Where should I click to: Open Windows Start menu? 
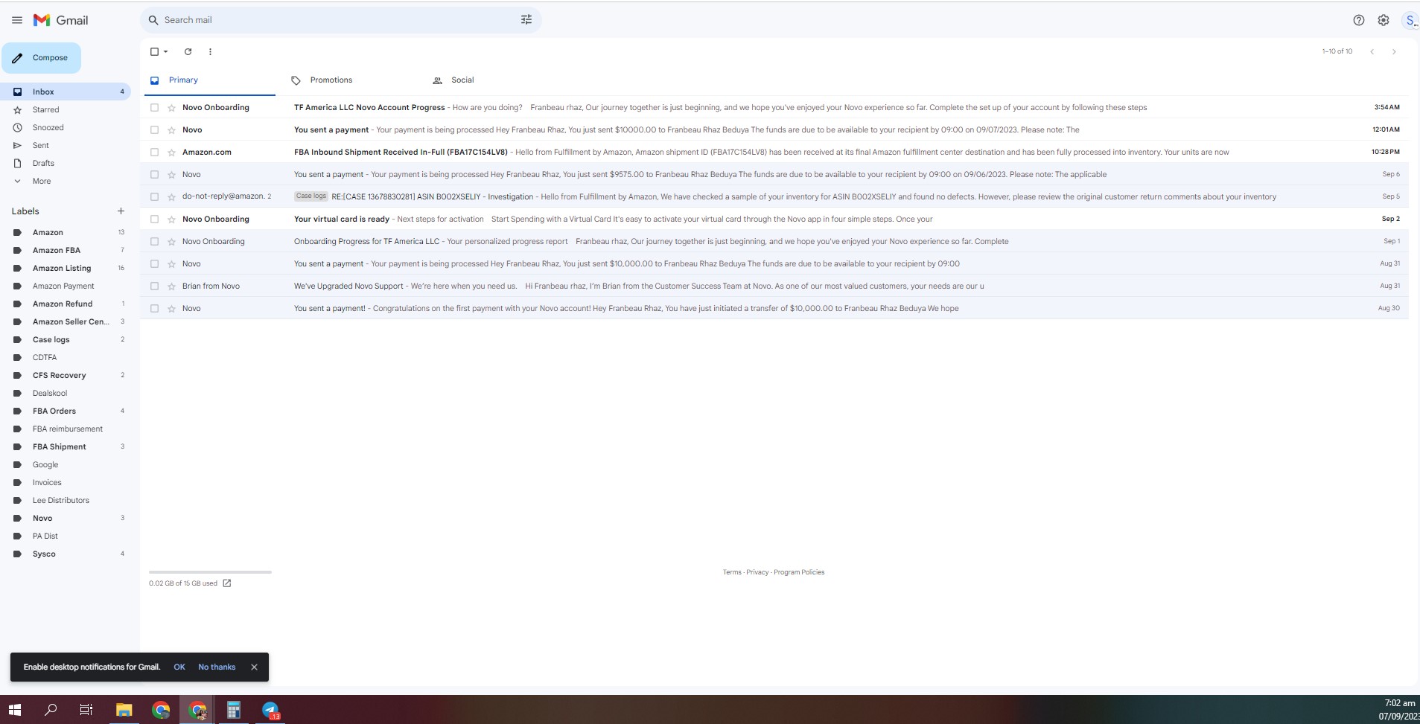pyautogui.click(x=15, y=710)
